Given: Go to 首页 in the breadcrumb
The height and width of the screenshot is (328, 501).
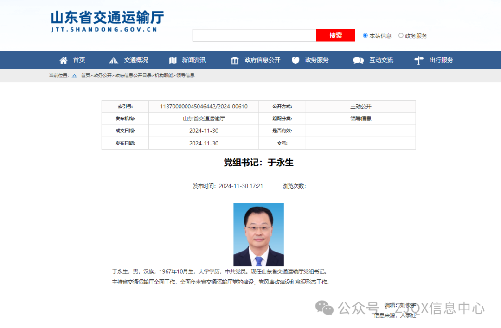Looking at the screenshot, I should click(85, 76).
